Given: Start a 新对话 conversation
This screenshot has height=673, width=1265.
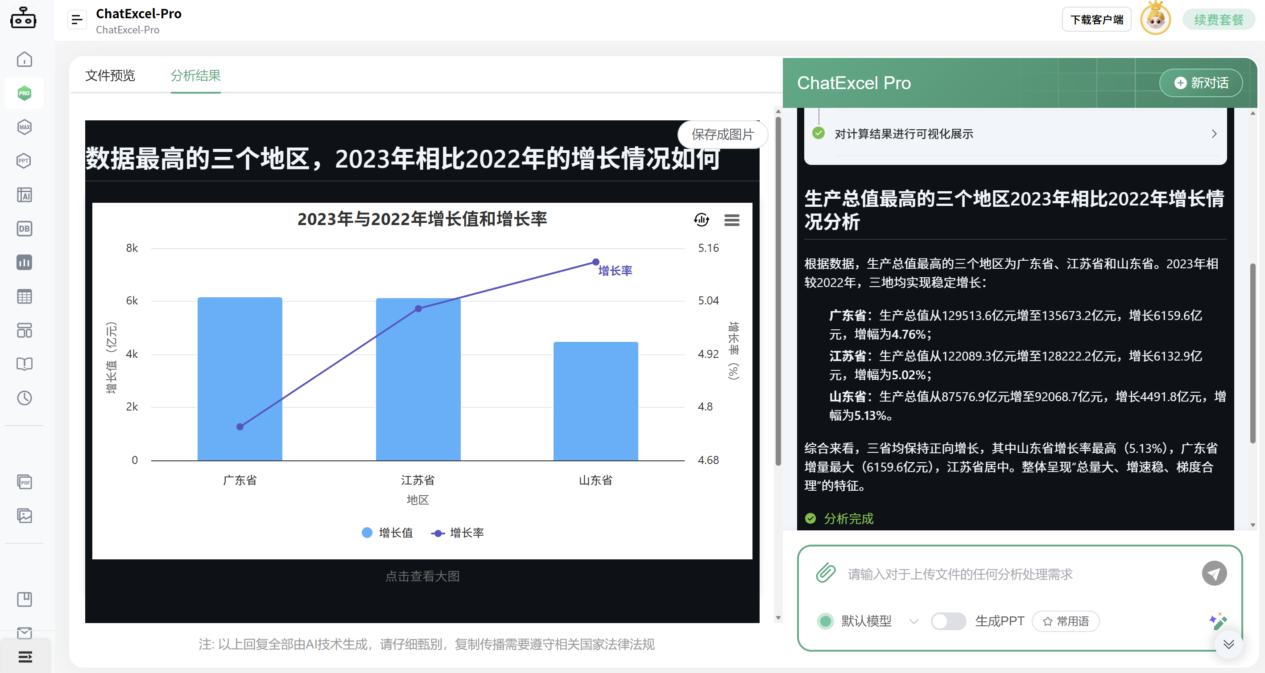Looking at the screenshot, I should click(x=1201, y=82).
